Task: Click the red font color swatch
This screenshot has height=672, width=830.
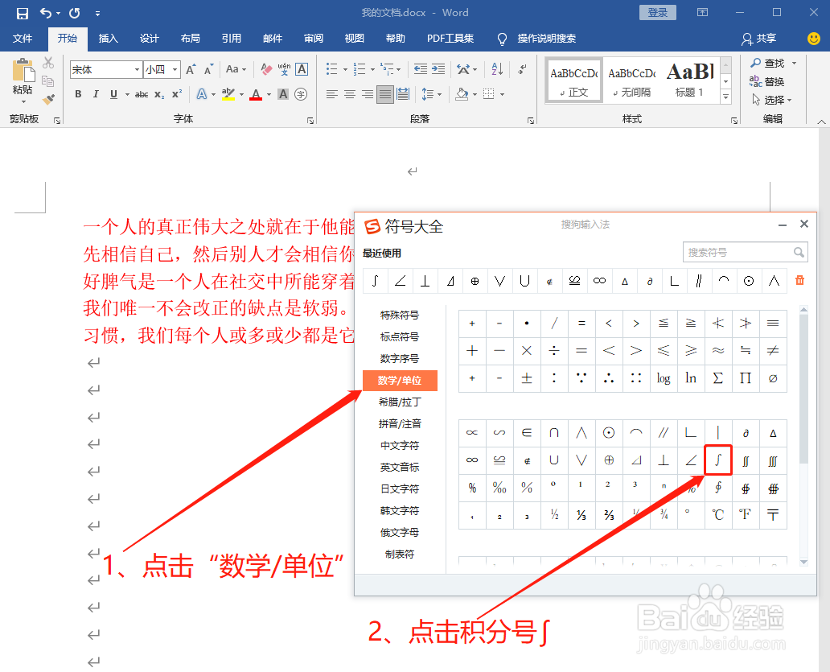Action: pyautogui.click(x=255, y=95)
